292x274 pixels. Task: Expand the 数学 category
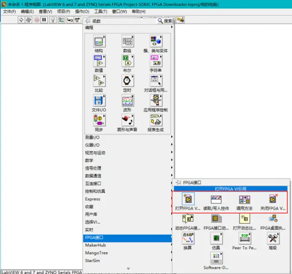point(128,160)
